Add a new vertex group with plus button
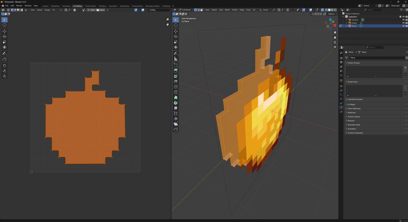 click(x=405, y=68)
